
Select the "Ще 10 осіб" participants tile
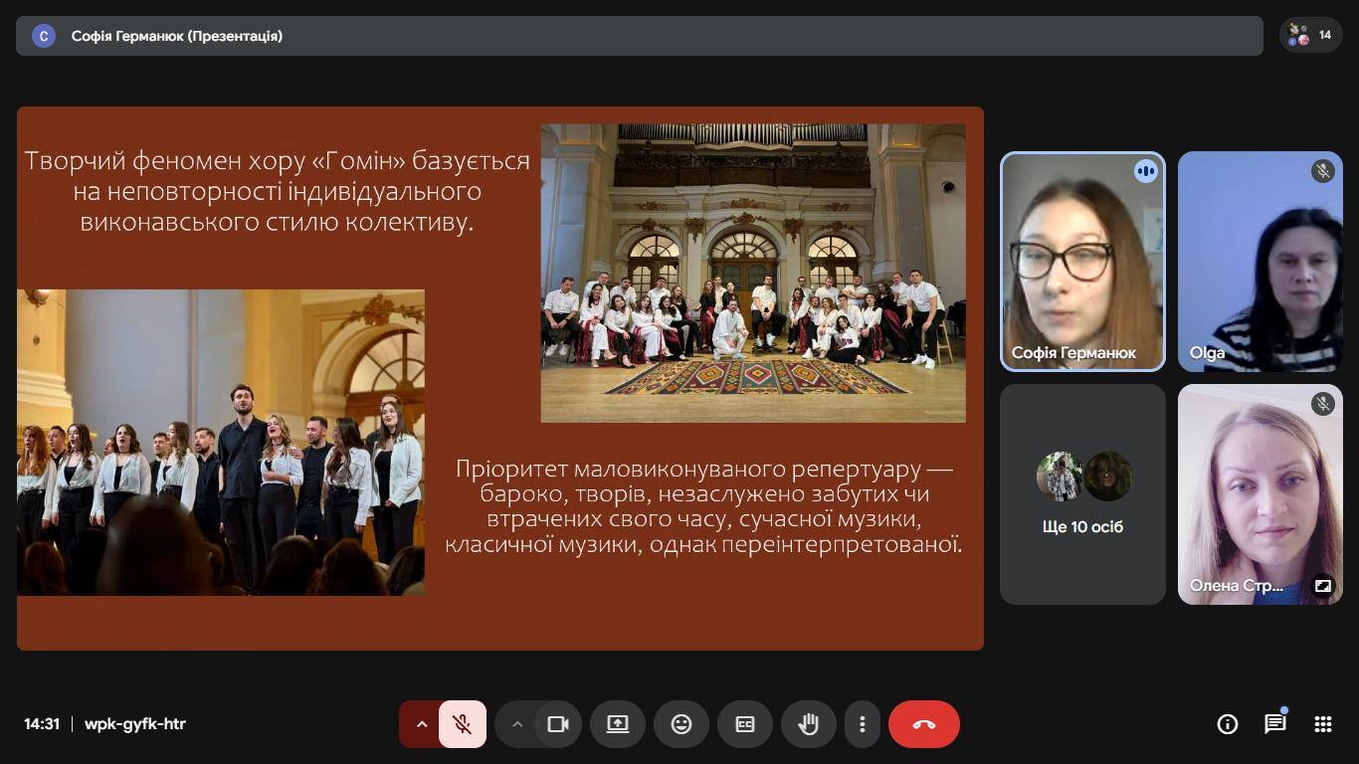[1082, 494]
